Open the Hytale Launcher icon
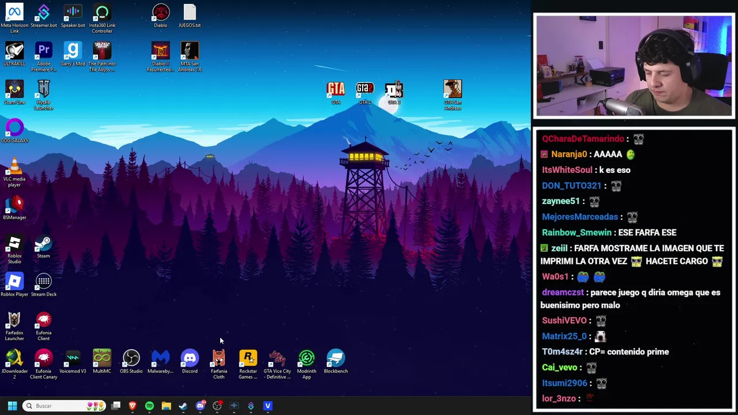This screenshot has height=415, width=738. 43,95
